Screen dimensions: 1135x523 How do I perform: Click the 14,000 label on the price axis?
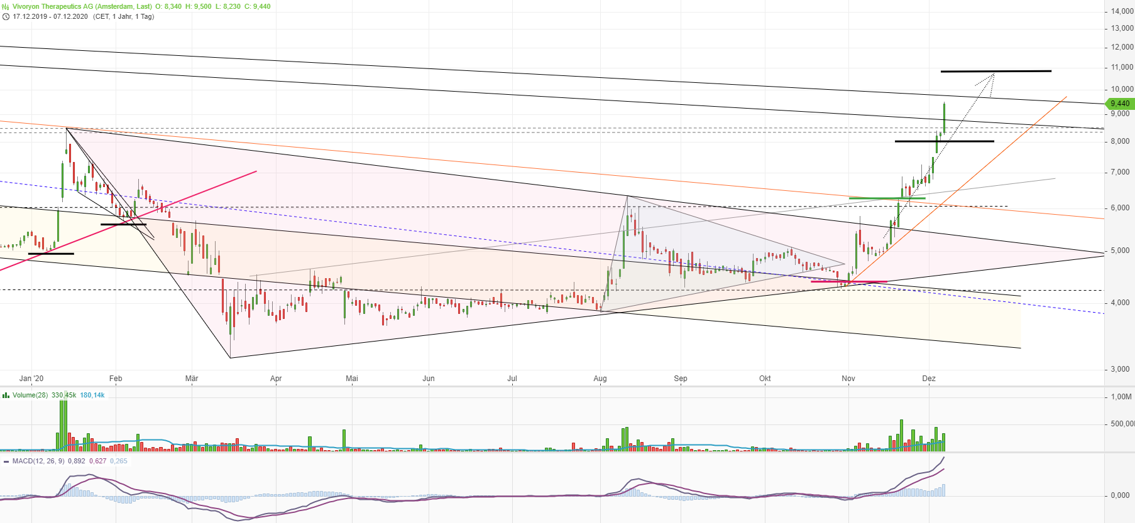click(x=1122, y=11)
